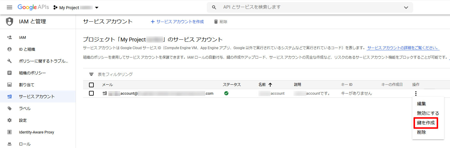Click the Google APIs logo
450x148 pixels.
[33, 7]
